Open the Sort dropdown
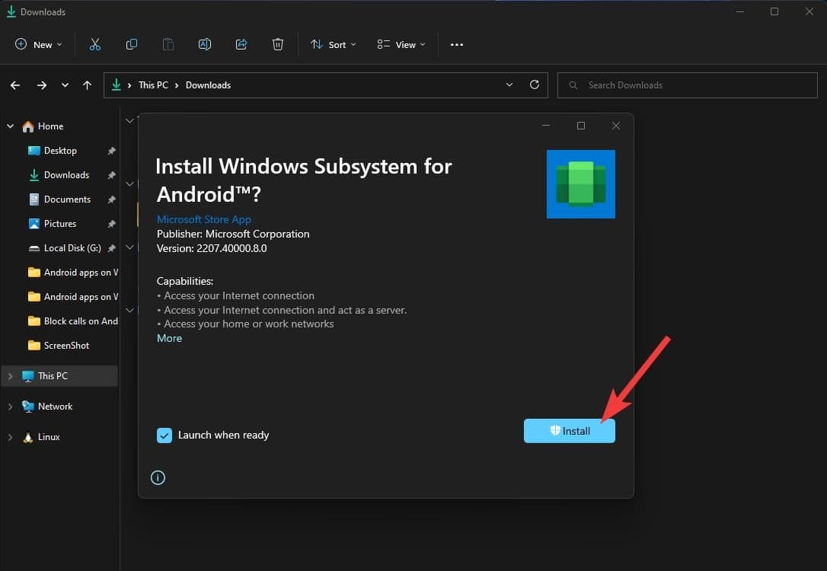Screen dimensions: 827x571 (333, 44)
